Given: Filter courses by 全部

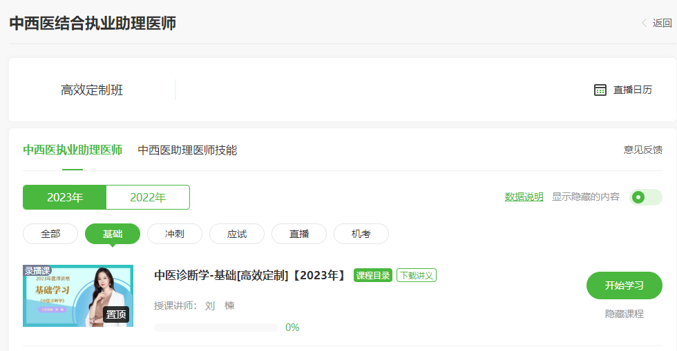Looking at the screenshot, I should point(50,234).
